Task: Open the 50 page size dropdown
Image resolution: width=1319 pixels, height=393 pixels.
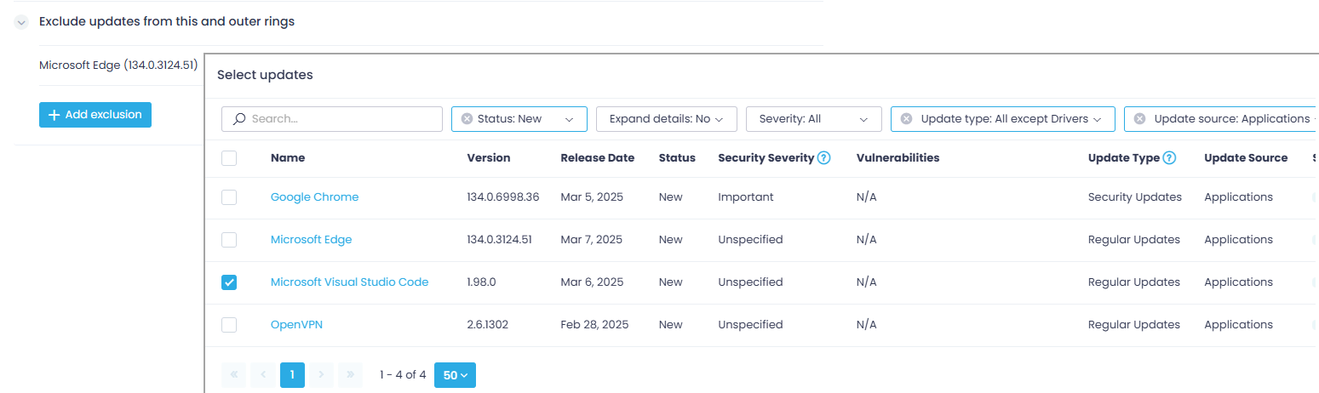Action: 455,375
